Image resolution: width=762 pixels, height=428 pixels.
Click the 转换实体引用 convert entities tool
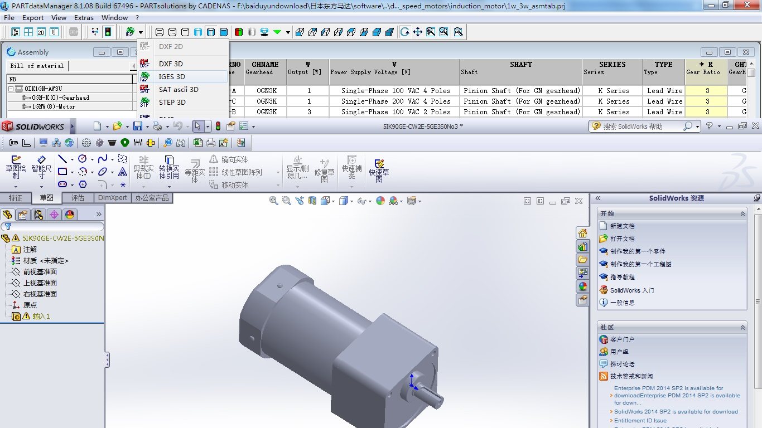click(169, 167)
